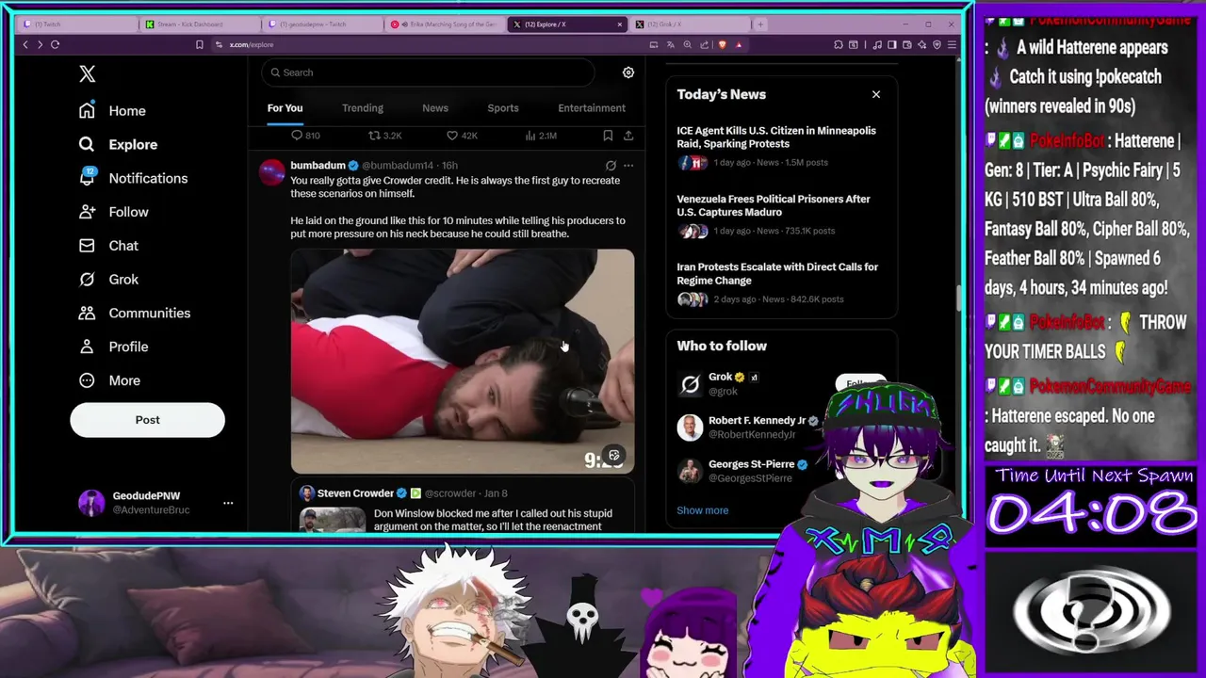Viewport: 1206px width, 678px height.
Task: Close the Today's News panel
Action: (876, 94)
